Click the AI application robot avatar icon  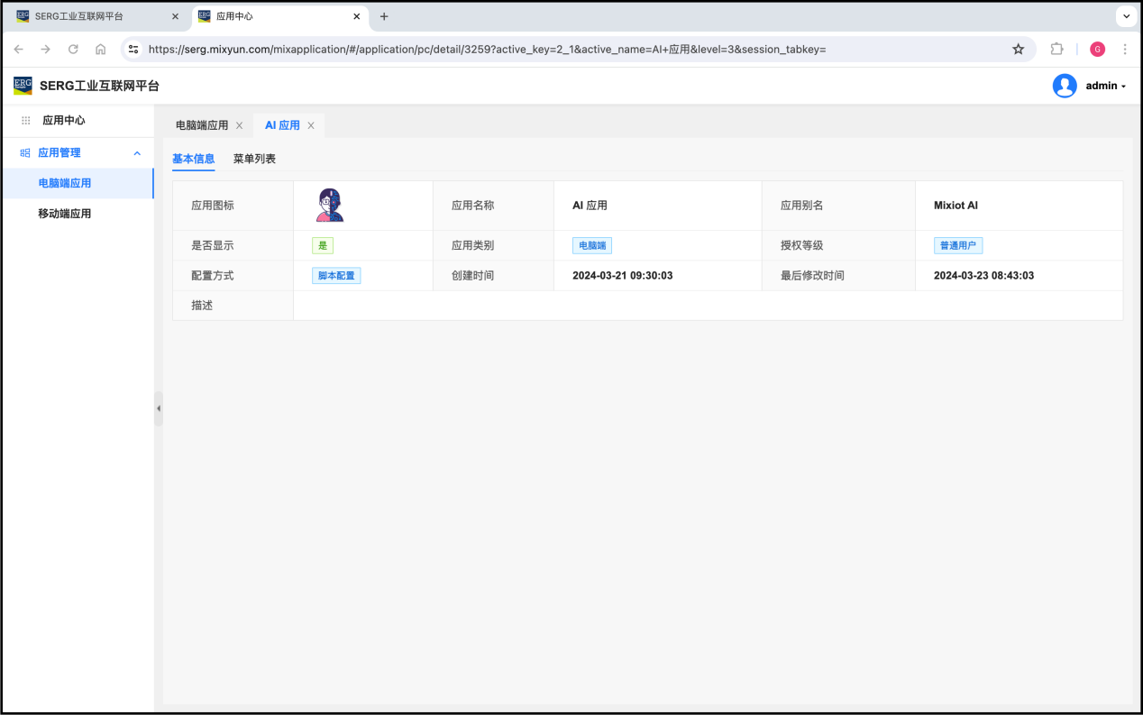(330, 206)
